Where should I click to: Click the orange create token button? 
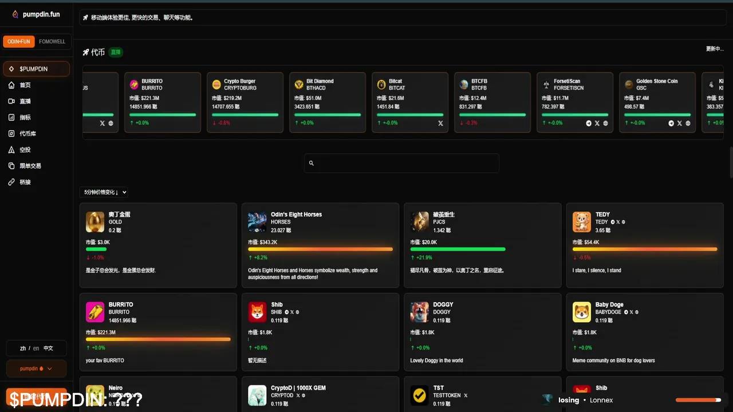37,396
